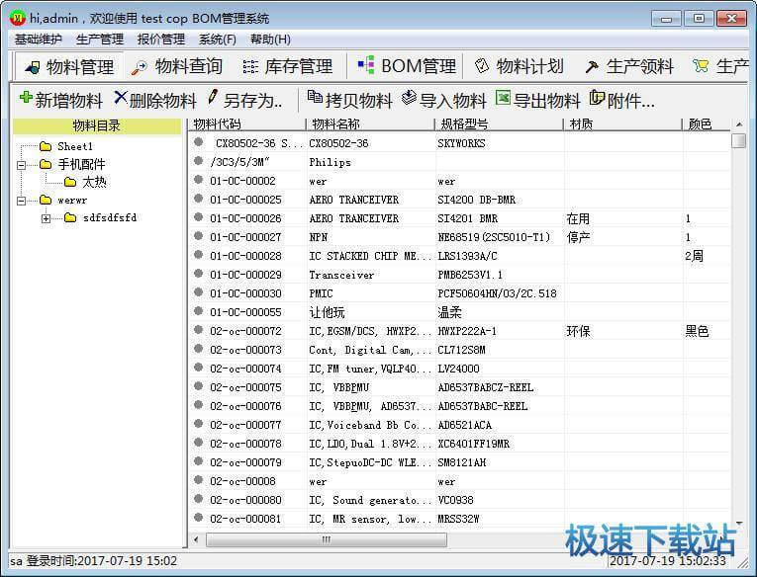Click the 删除物料 (delete material) X icon
This screenshot has width=757, height=577.
tap(121, 98)
